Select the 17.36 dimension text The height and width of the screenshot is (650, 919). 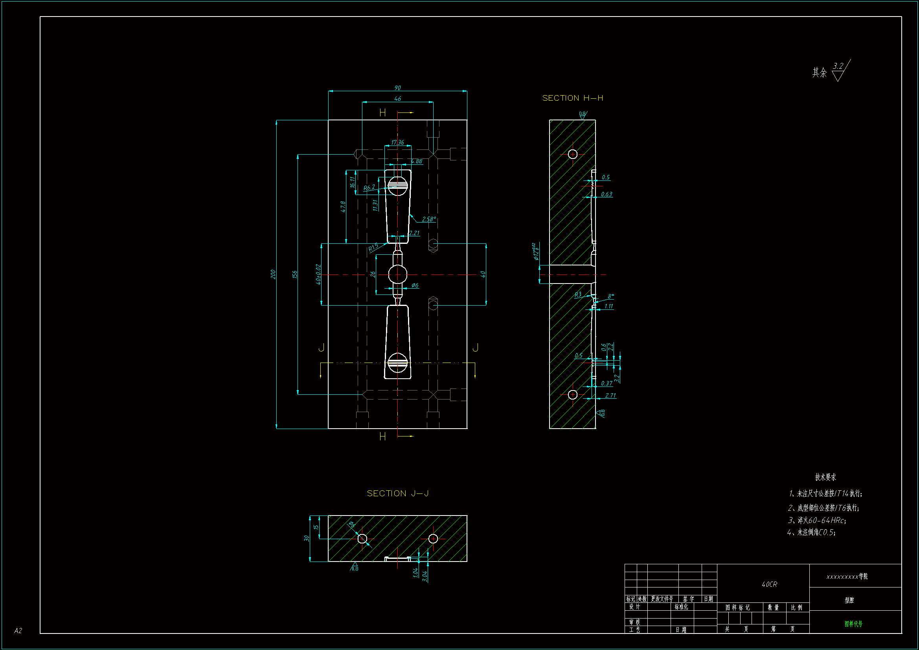coord(397,142)
